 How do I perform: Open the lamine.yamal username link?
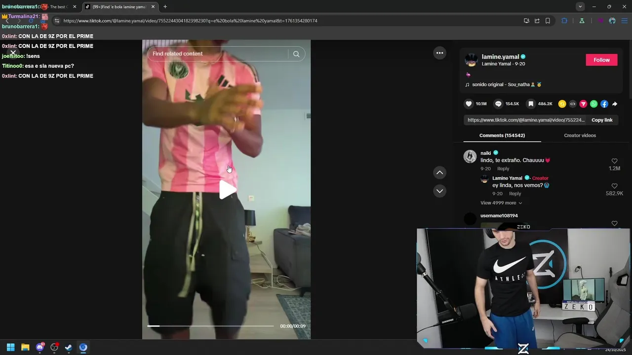click(500, 57)
